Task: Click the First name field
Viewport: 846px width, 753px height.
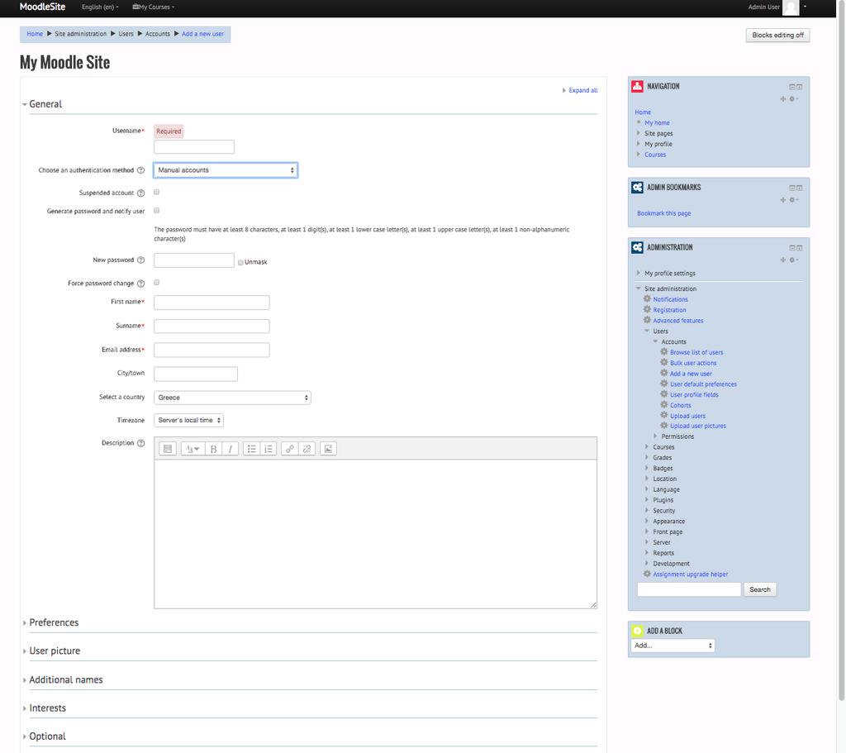Action: 211,303
